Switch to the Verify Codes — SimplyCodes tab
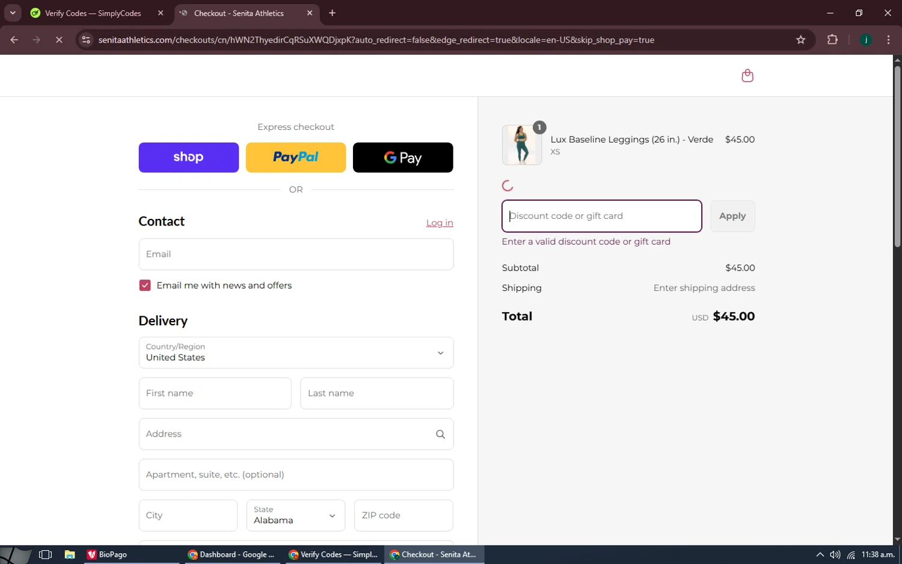 (93, 13)
